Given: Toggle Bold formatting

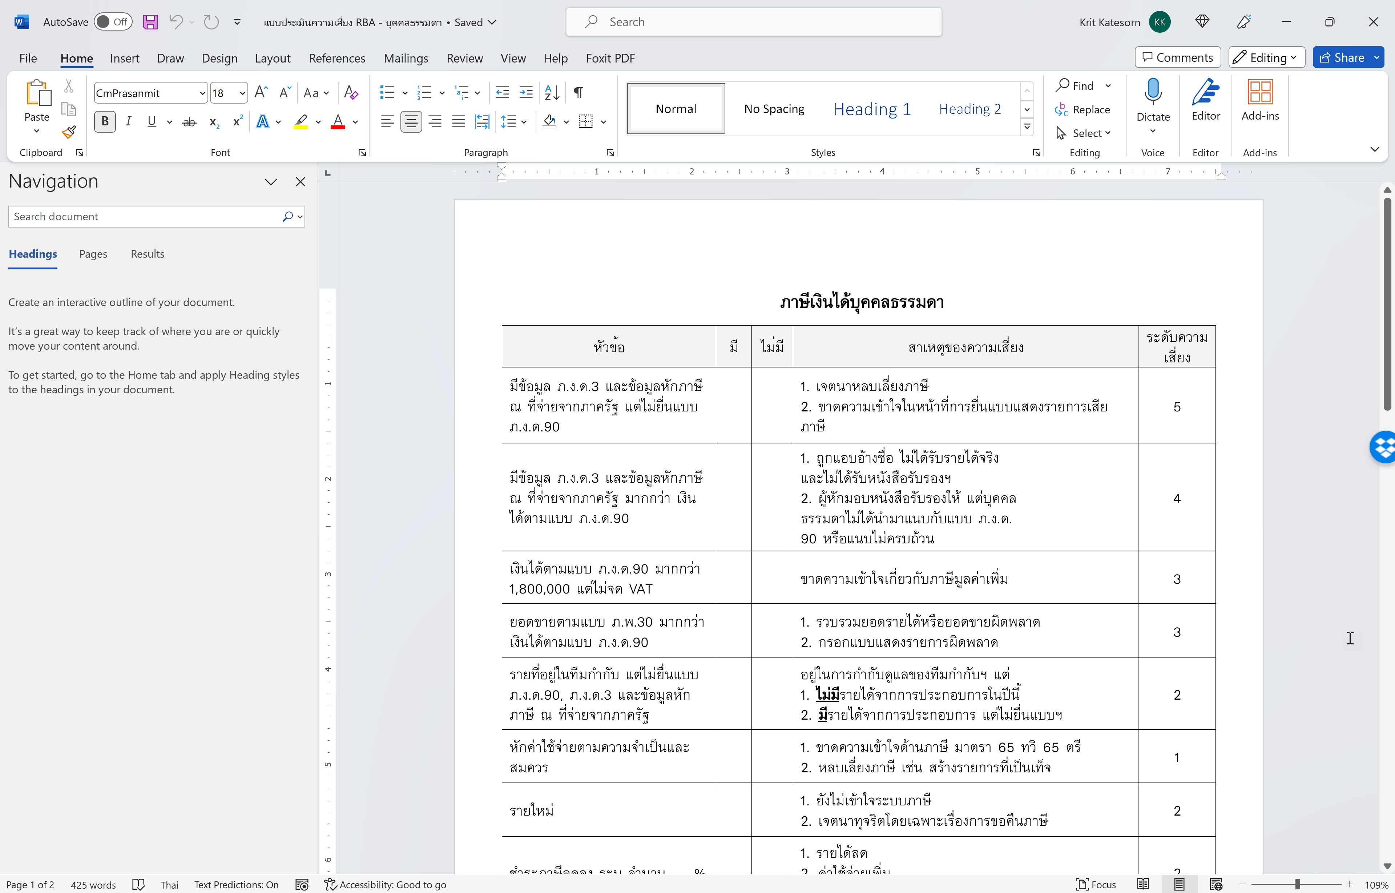Looking at the screenshot, I should click(x=105, y=122).
